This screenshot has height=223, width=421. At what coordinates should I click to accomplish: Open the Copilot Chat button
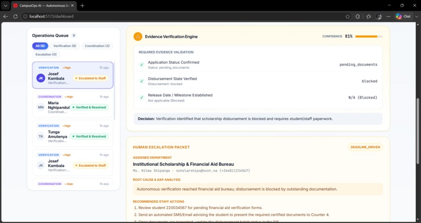[403, 16]
